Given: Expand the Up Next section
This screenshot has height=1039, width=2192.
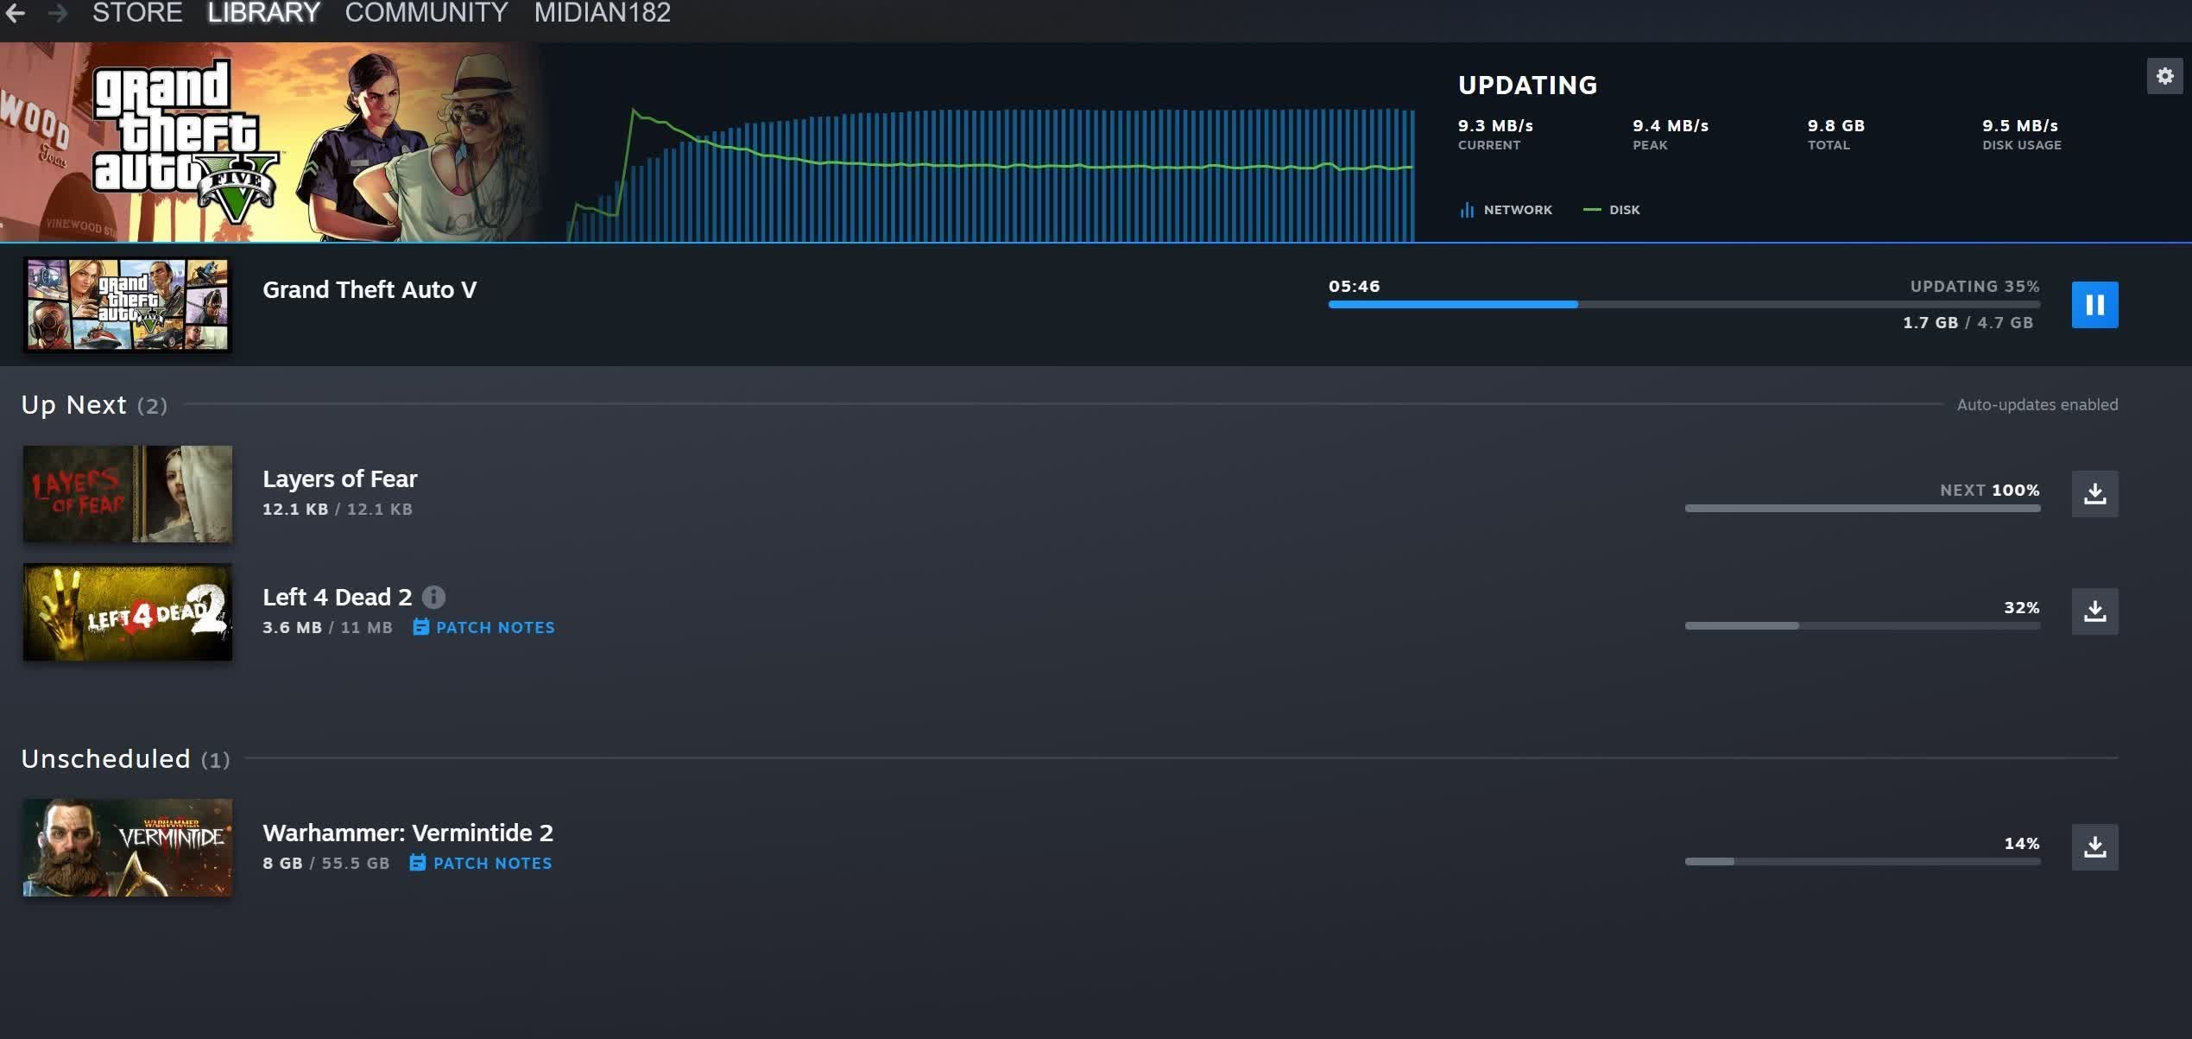Looking at the screenshot, I should 95,404.
